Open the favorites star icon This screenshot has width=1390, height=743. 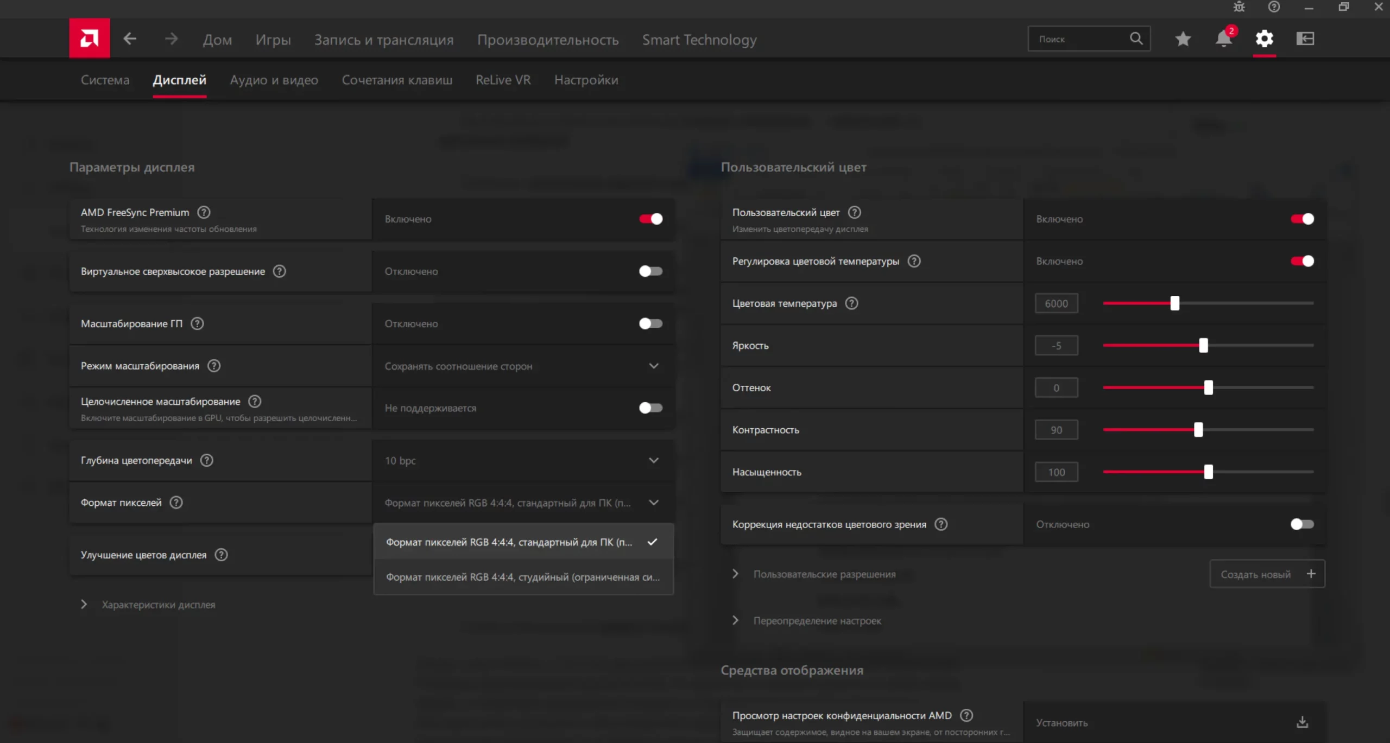1183,39
